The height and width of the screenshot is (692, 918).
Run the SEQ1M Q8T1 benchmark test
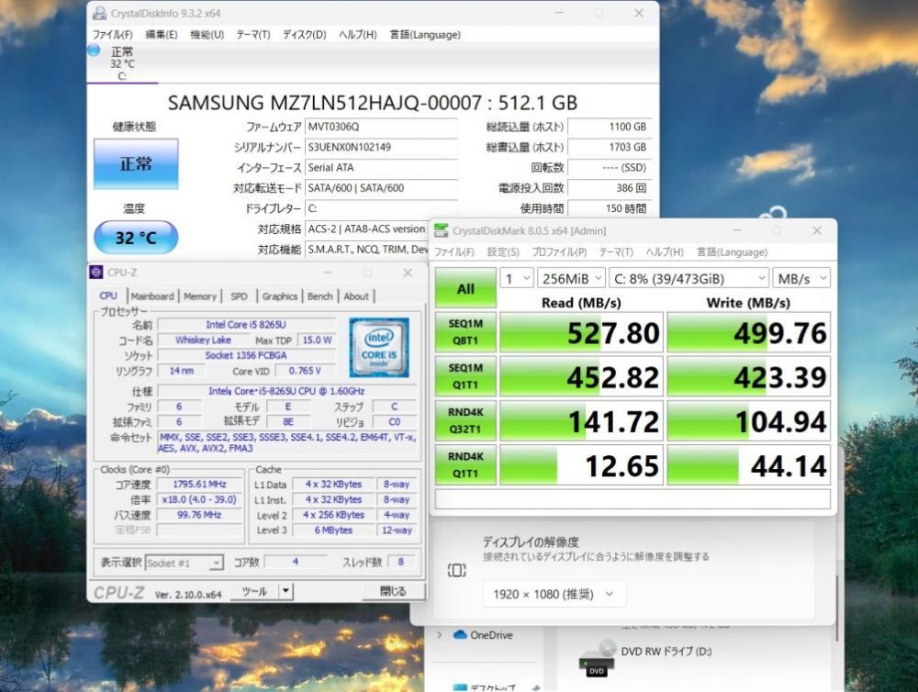465,332
